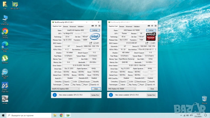Take a screenshot in Intel GPU-Z window

93,26
